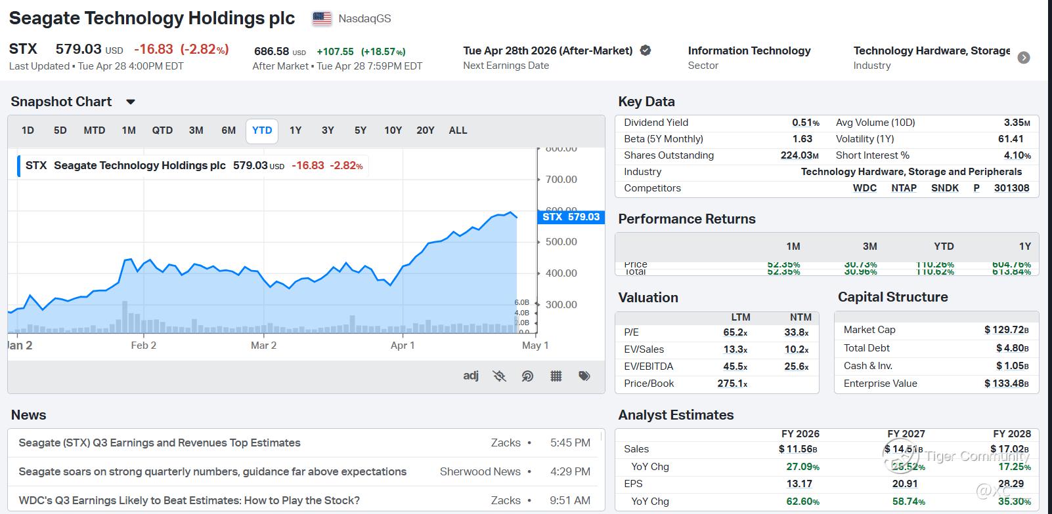Click the SNDK competitor ticker
The image size is (1052, 514).
pos(944,188)
